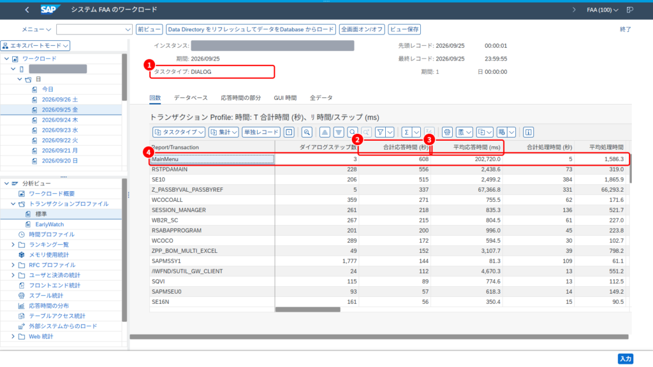Open the transaction code combo box

[94, 29]
